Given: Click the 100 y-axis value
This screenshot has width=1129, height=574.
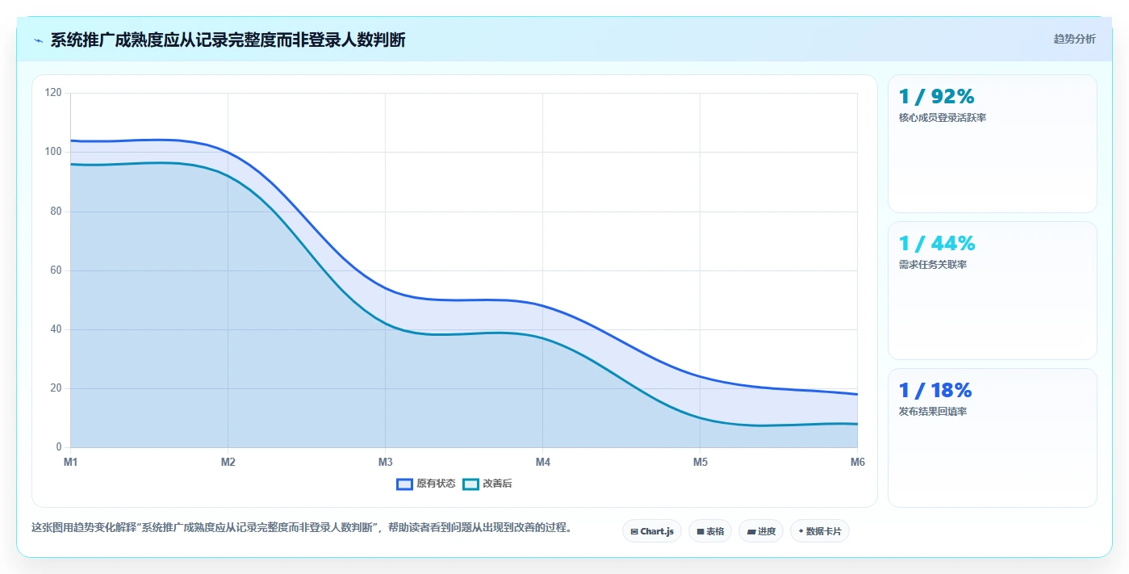Looking at the screenshot, I should tap(53, 152).
